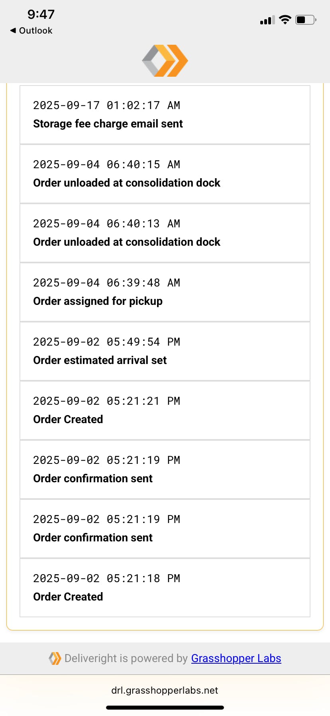Screen dimensions: 330x716
Task: Select the lower Order confirmation sent entry
Action: click(x=165, y=529)
